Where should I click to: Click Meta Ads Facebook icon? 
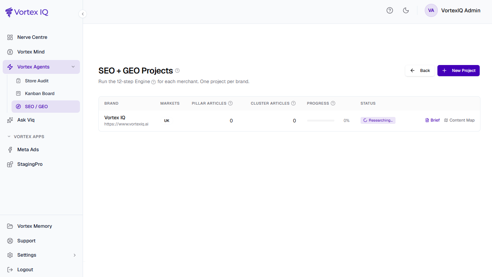coord(10,150)
